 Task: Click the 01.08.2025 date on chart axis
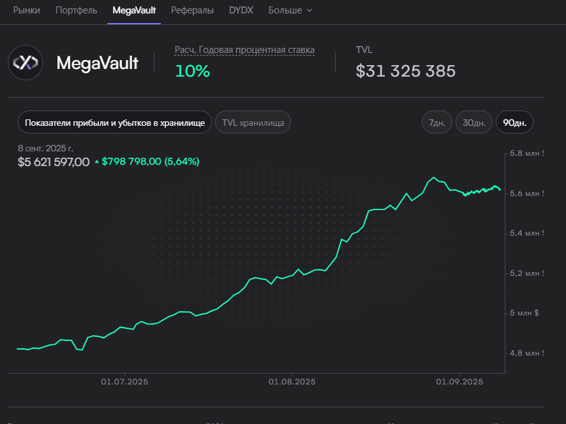[292, 382]
